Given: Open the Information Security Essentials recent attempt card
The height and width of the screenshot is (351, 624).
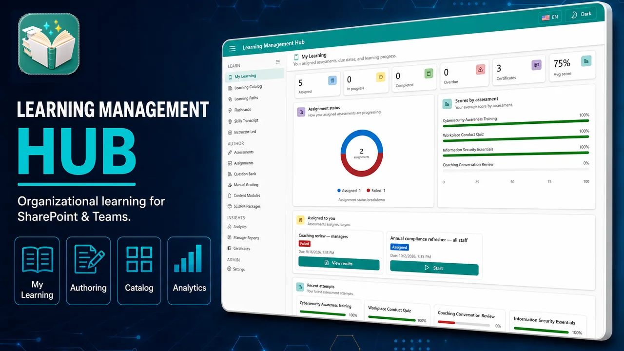Looking at the screenshot, I should 548,325.
